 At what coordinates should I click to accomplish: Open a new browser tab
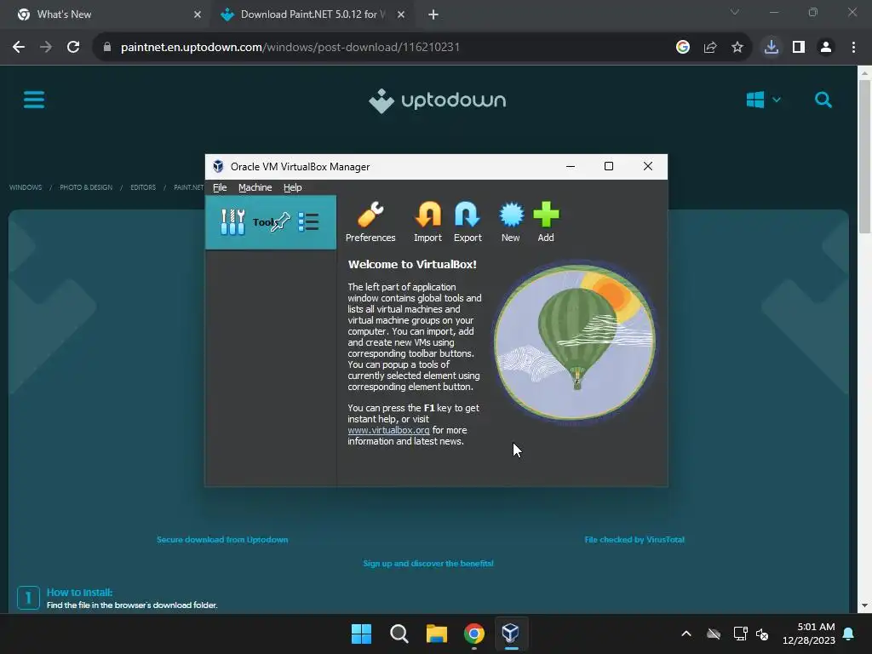(x=433, y=14)
